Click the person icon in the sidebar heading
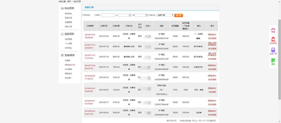Image resolution: width=281 pixels, height=123 pixels. [x=62, y=34]
